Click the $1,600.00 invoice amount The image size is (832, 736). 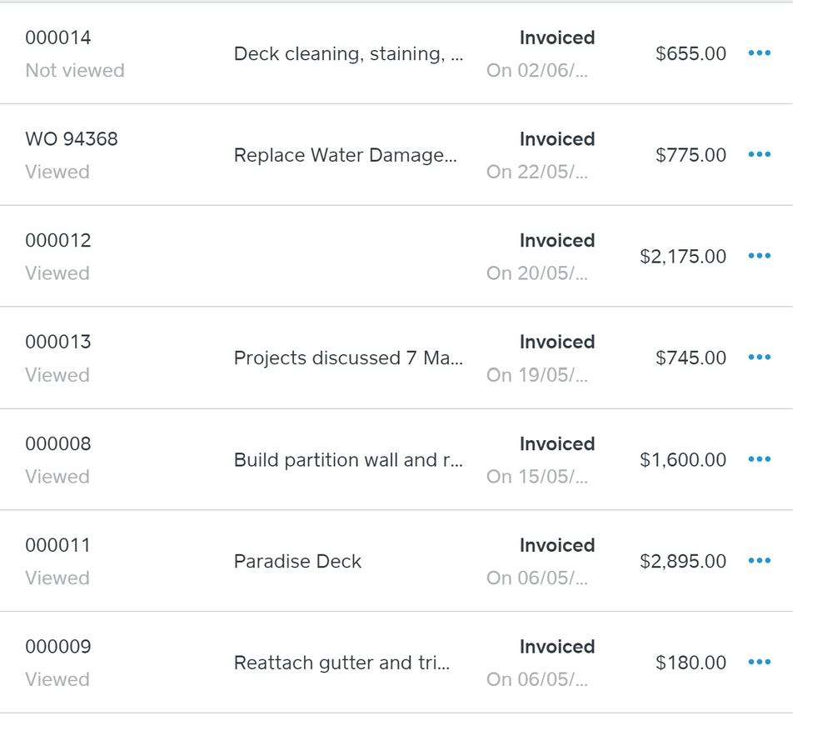click(683, 460)
